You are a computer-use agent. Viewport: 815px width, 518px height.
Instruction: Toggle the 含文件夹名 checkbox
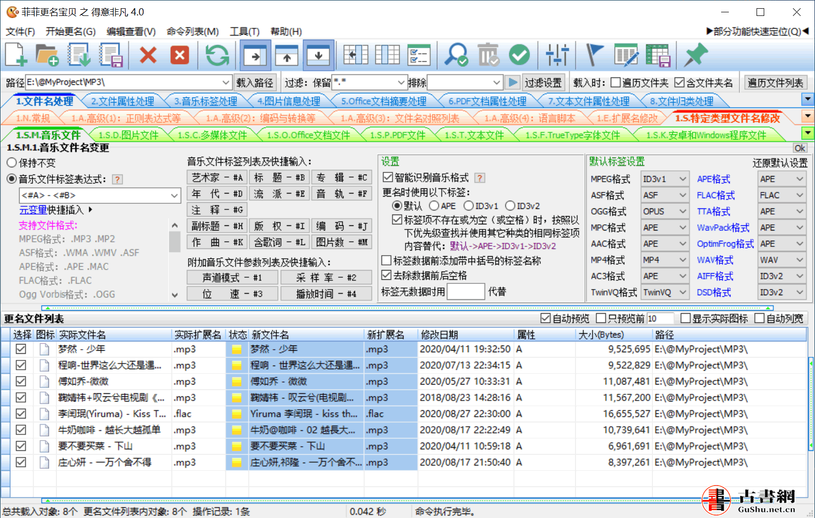(680, 83)
